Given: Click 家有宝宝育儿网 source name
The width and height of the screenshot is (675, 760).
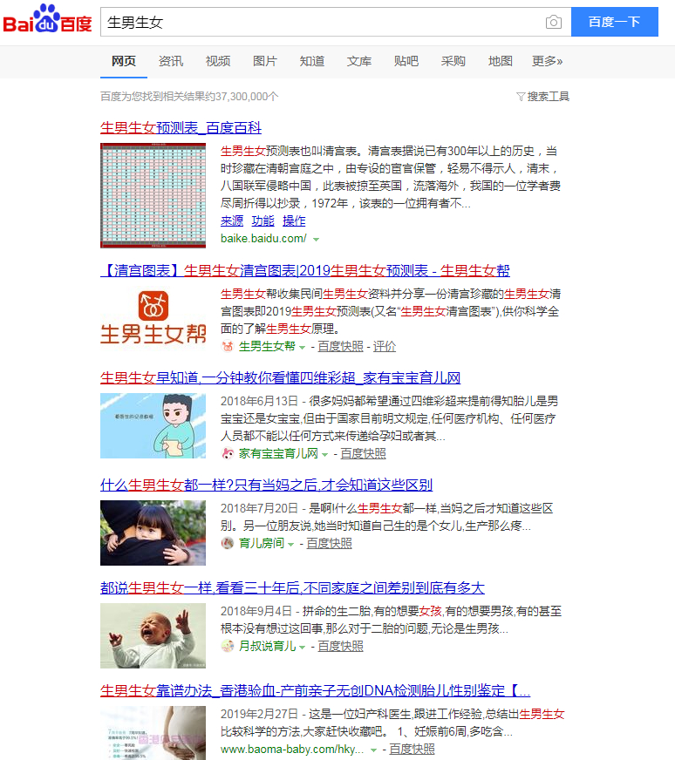Looking at the screenshot, I should (x=278, y=454).
